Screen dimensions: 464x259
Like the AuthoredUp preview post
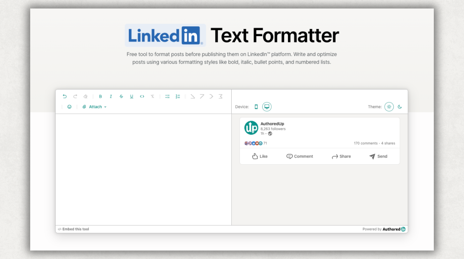pos(260,156)
